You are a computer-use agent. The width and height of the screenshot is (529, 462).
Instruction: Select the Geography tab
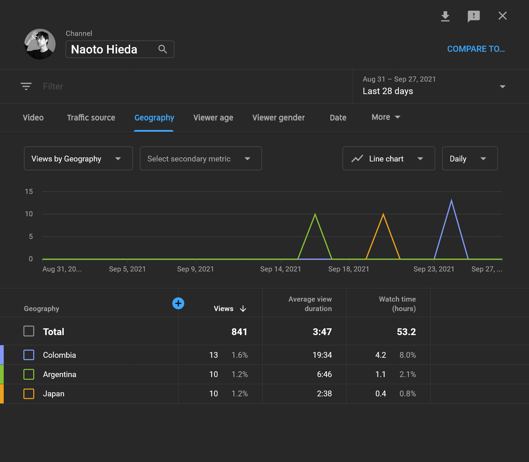point(154,118)
